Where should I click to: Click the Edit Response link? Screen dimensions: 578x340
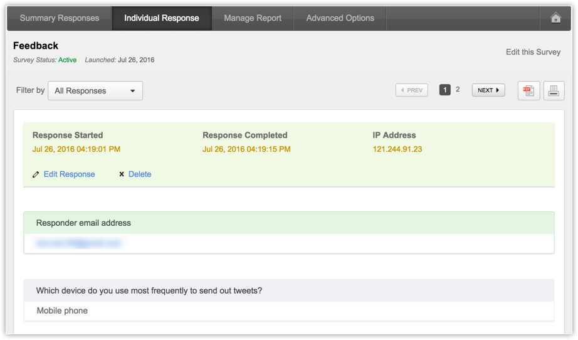pos(69,174)
